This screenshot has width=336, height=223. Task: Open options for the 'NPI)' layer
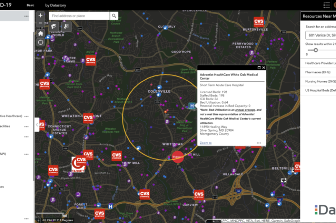(x=26, y=154)
